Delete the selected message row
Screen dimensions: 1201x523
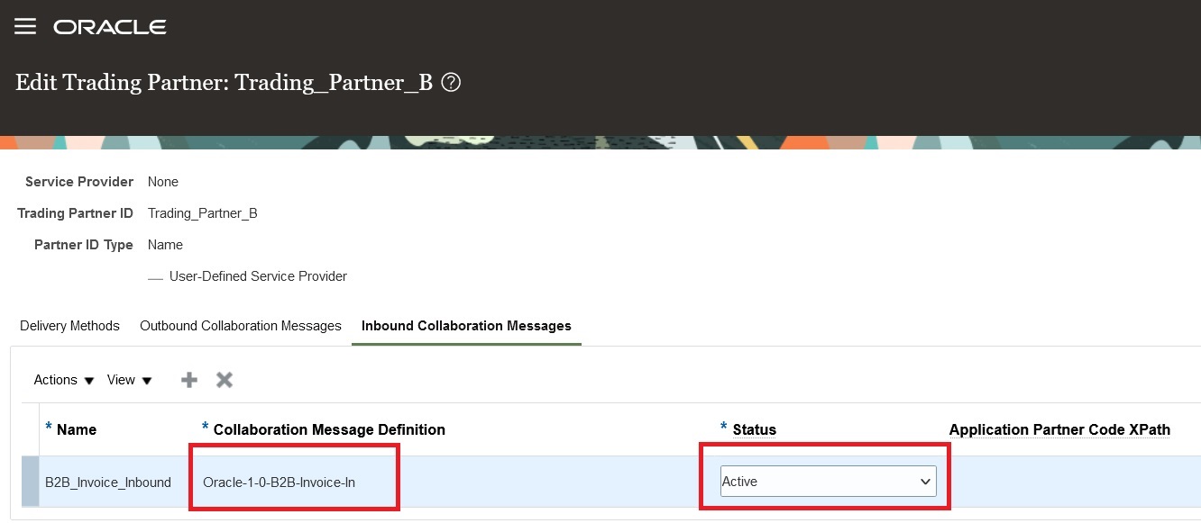[x=225, y=380]
